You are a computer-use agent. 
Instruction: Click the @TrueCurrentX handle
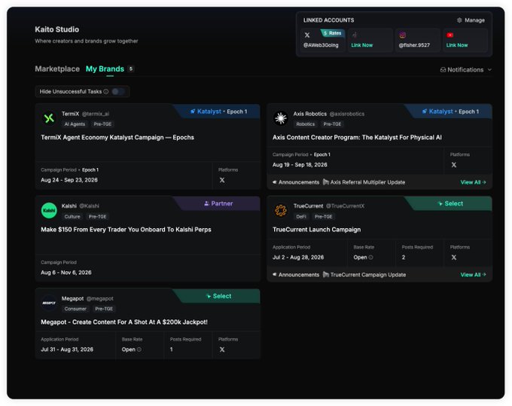[345, 206]
